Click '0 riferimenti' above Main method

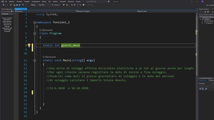(49, 57)
